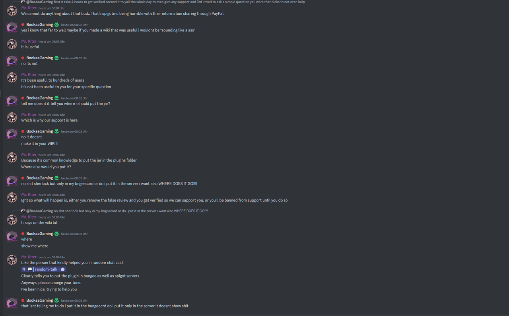Image resolution: width=509 pixels, height=316 pixels.
Task: Click the hashtag icon in the random-talk mention
Action: tap(24, 269)
